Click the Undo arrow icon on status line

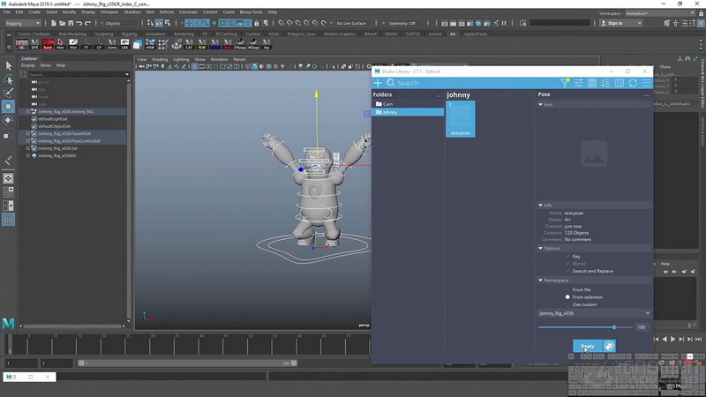[79, 23]
